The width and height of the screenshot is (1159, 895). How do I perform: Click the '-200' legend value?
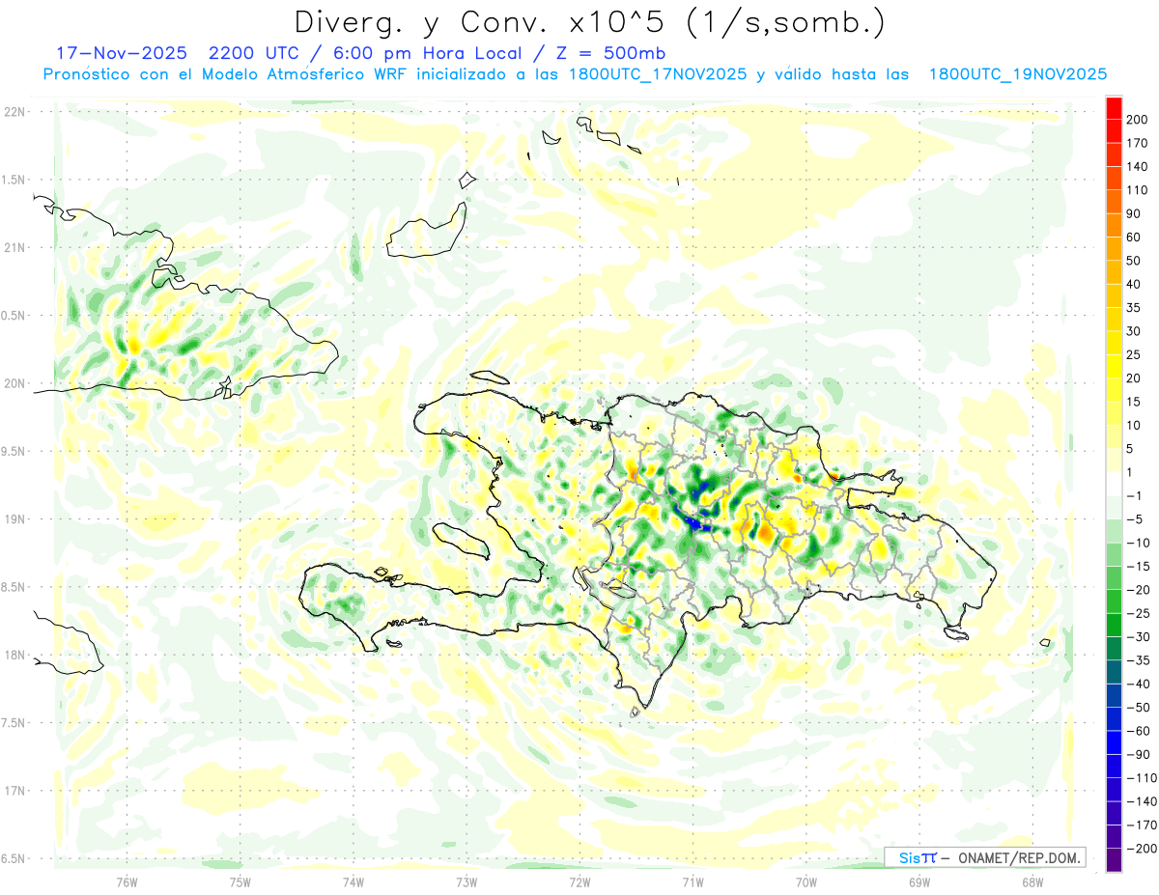[x=1141, y=848]
